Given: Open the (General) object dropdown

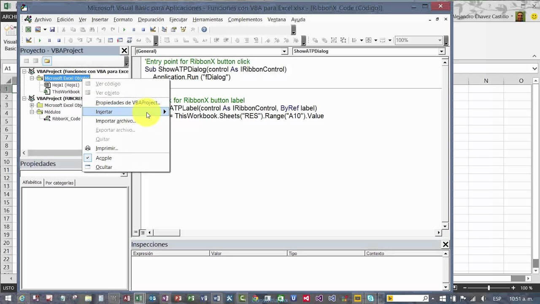Looking at the screenshot, I should tap(284, 51).
